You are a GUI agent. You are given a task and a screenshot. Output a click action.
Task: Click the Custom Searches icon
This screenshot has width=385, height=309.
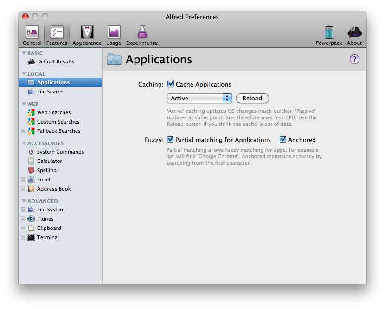(31, 122)
